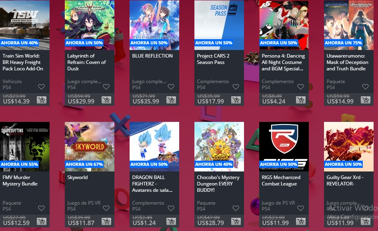
Task: Open the BLUE REFLECTION cover image
Action: 154,25
